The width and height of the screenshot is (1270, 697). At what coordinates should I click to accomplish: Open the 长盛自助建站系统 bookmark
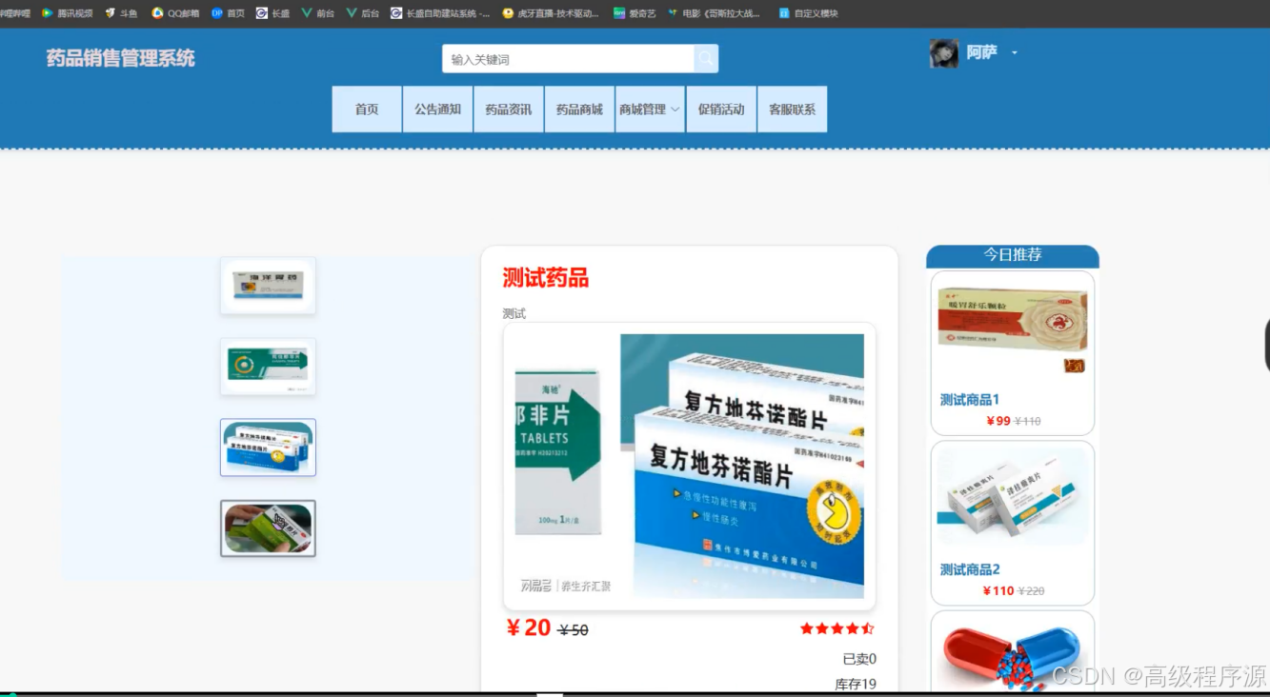coord(440,13)
